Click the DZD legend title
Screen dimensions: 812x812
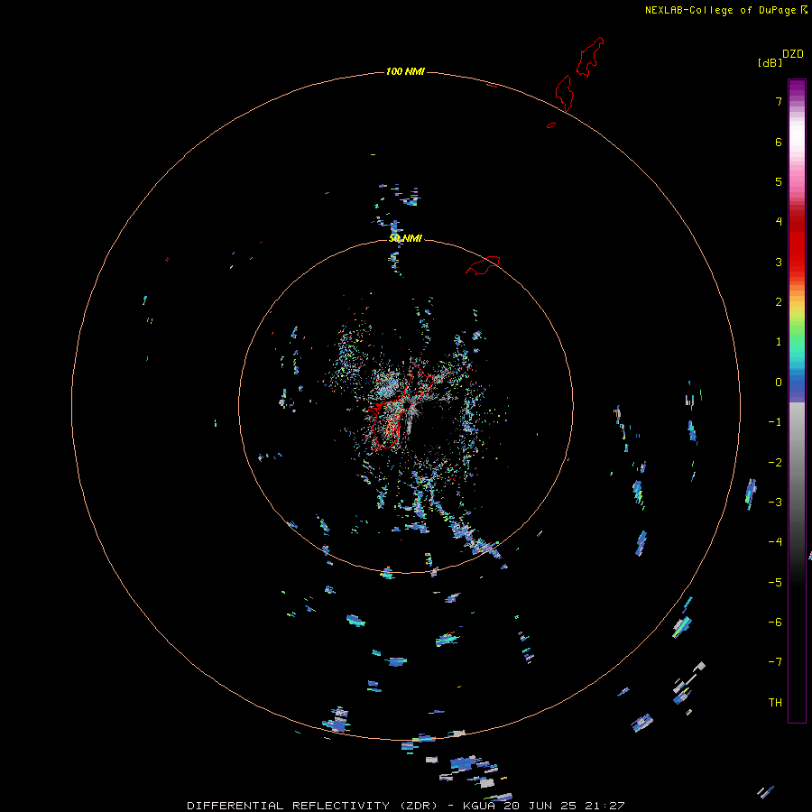pyautogui.click(x=793, y=54)
